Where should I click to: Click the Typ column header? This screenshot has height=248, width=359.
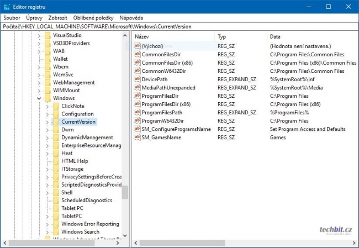tap(241, 36)
